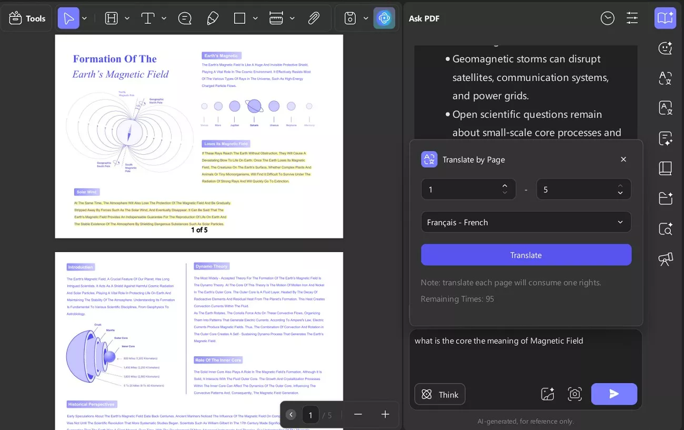Increase the start page with the up stepper
684x430 pixels.
click(x=505, y=186)
